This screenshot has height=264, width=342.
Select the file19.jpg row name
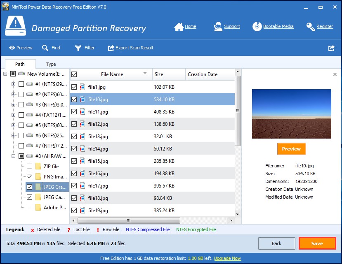98,211
